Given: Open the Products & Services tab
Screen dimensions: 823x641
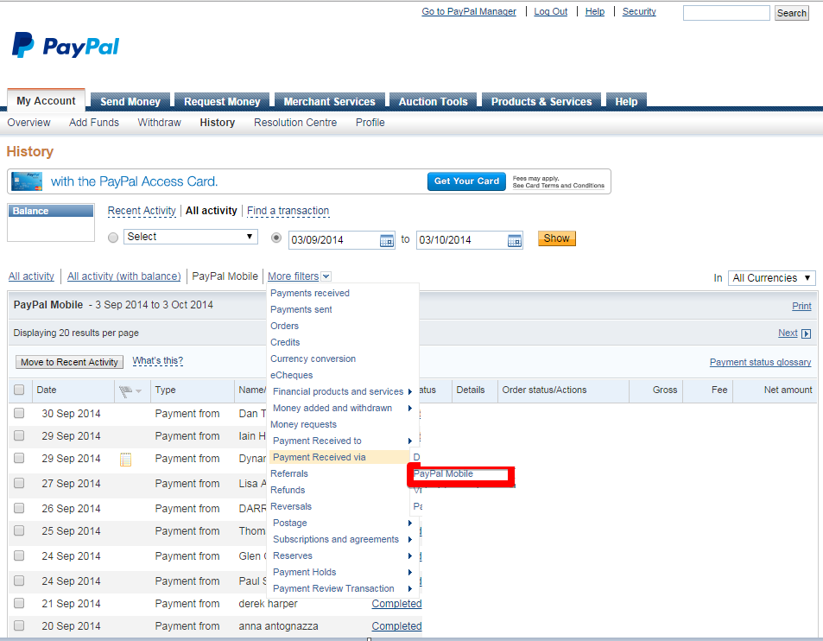Looking at the screenshot, I should (x=541, y=101).
